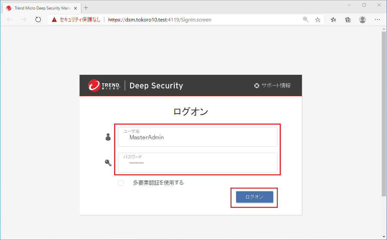Viewport: 387px width, 240px height.
Task: Click the Trend Micro tab favicon
Action: (9, 8)
